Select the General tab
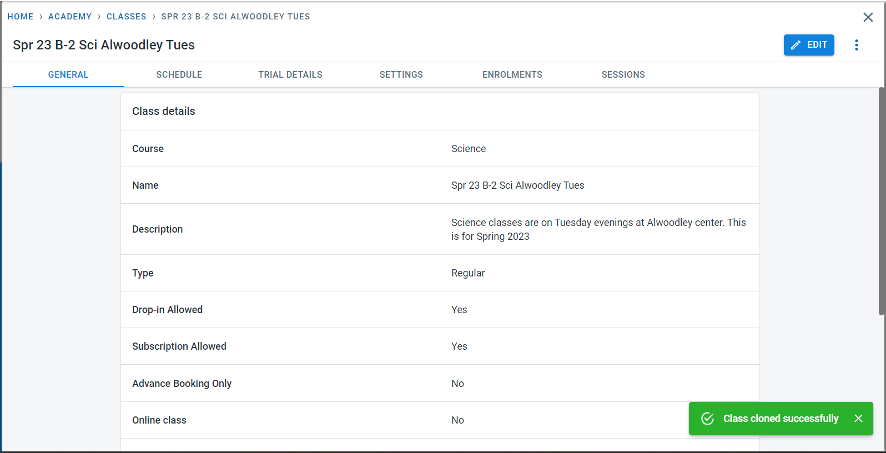Viewport: 886px width, 453px height. pyautogui.click(x=68, y=74)
